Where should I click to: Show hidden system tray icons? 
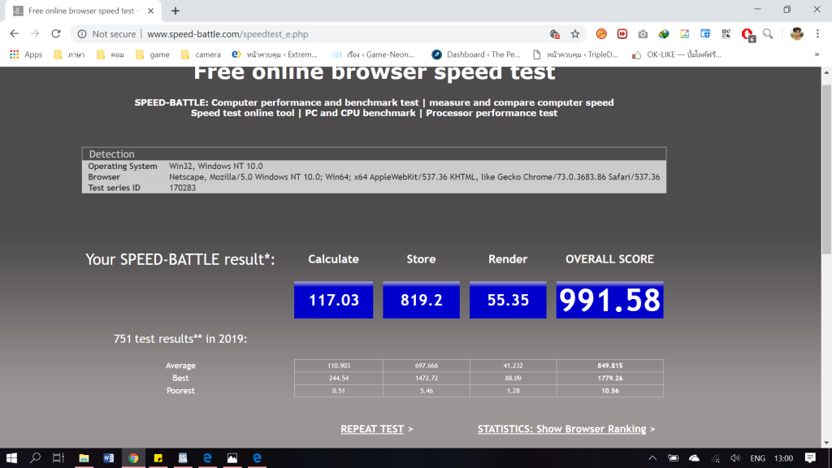[652, 458]
